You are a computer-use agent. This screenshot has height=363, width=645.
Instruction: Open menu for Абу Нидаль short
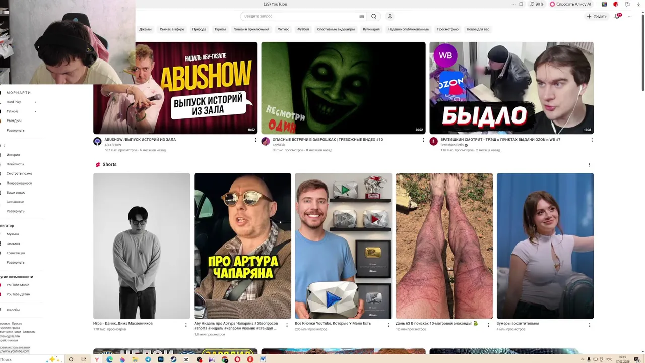(x=287, y=325)
